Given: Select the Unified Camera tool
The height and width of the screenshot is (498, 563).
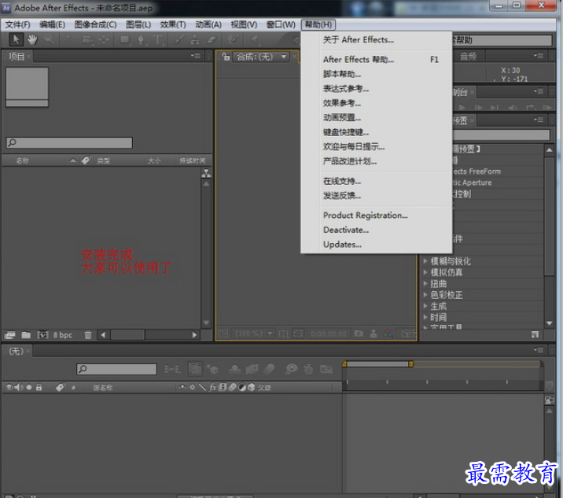Looking at the screenshot, I should pos(87,40).
